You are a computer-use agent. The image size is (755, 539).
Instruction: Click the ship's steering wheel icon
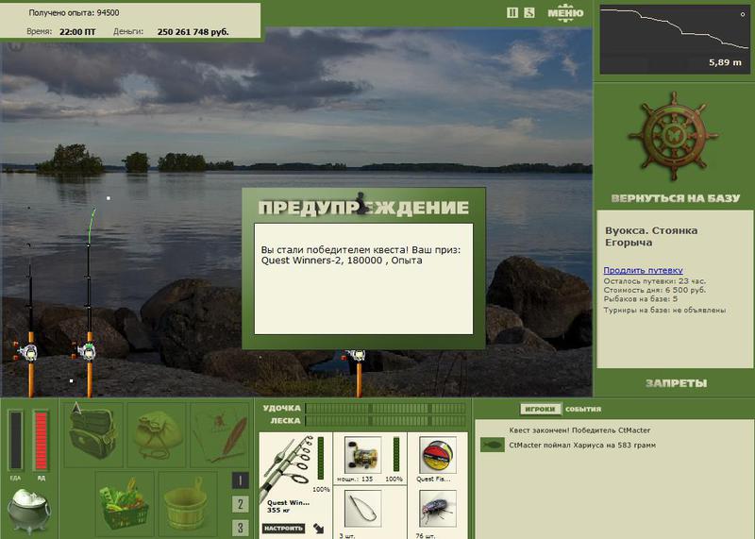[x=673, y=136]
